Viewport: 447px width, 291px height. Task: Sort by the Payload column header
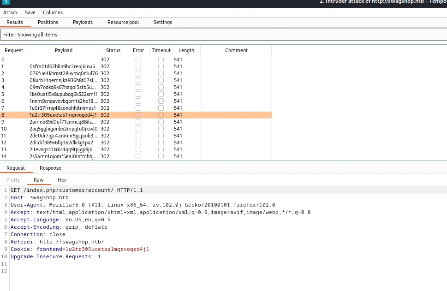(64, 50)
